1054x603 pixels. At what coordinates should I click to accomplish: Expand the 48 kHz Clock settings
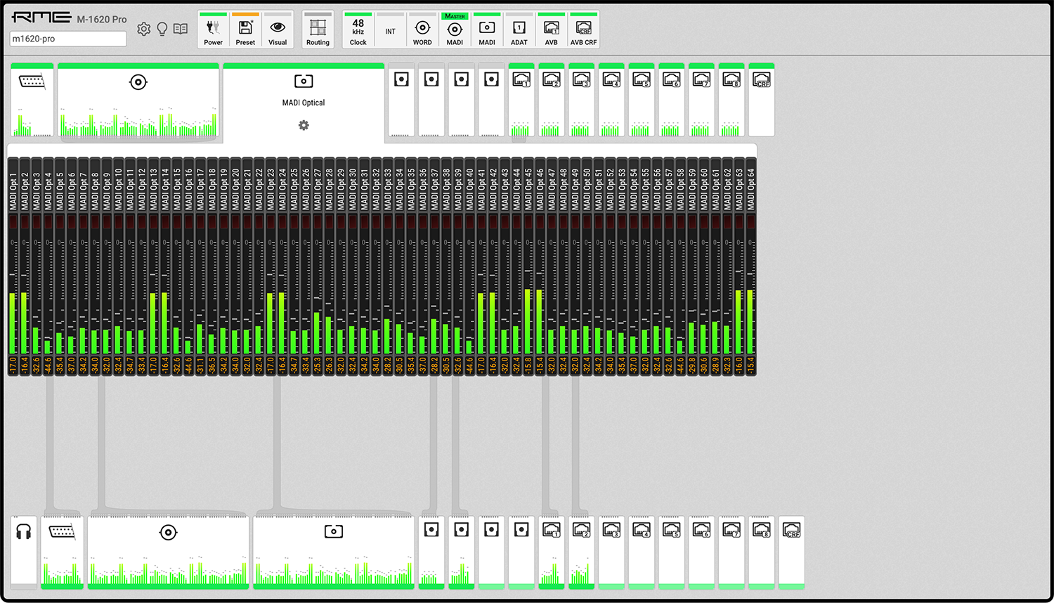(x=358, y=30)
